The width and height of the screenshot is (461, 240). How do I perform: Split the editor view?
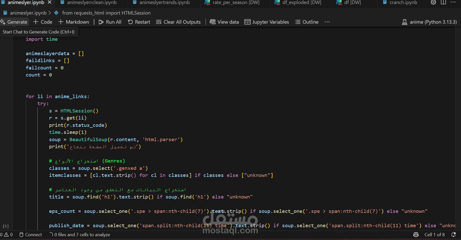click(443, 3)
